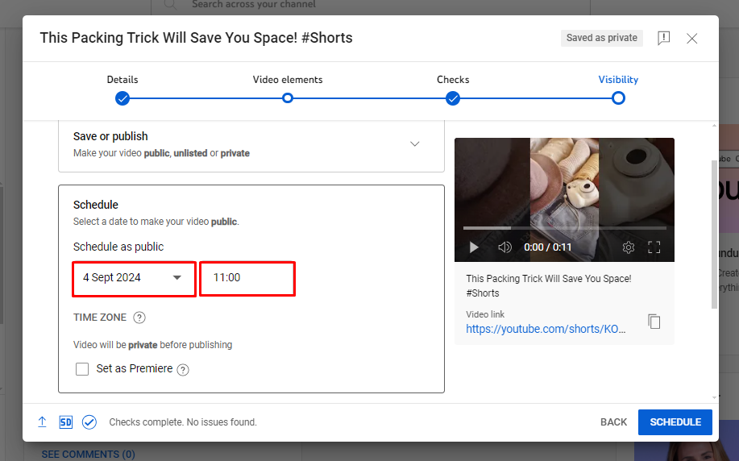
Task: Click the Saved as private badge
Action: (601, 38)
